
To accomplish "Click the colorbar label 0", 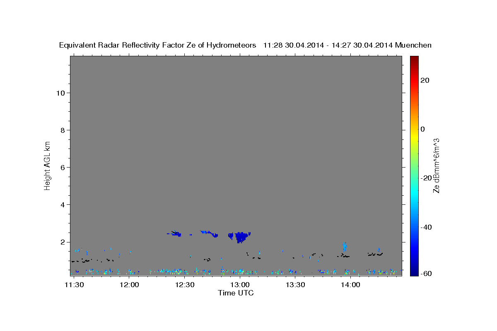I will (423, 129).
